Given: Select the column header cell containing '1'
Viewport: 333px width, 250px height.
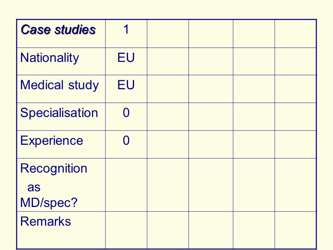Looking at the screenshot, I should coord(126,34).
